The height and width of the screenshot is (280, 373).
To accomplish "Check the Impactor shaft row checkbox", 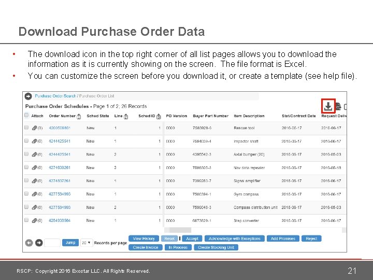I will (x=26, y=141).
